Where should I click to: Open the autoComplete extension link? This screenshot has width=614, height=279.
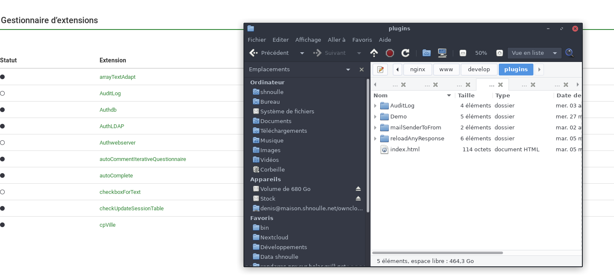116,176
